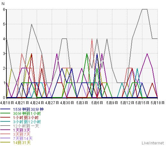Viewport: 166px width, 146px height.
Task: Click the gray line peak at value 6
Action: tap(145, 9)
